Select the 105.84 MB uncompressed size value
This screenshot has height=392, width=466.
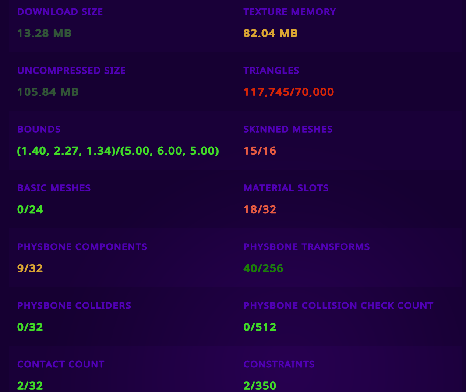tap(48, 92)
